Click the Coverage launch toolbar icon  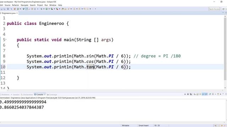coord(52,9)
